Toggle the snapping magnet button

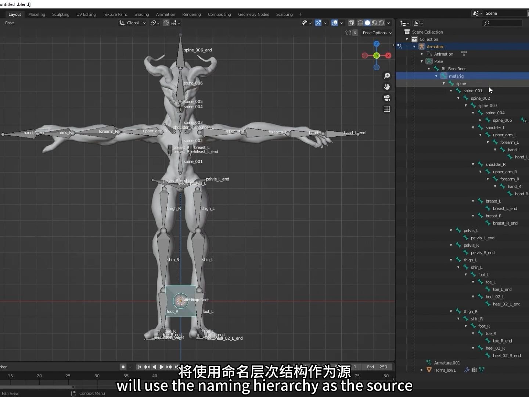click(166, 23)
